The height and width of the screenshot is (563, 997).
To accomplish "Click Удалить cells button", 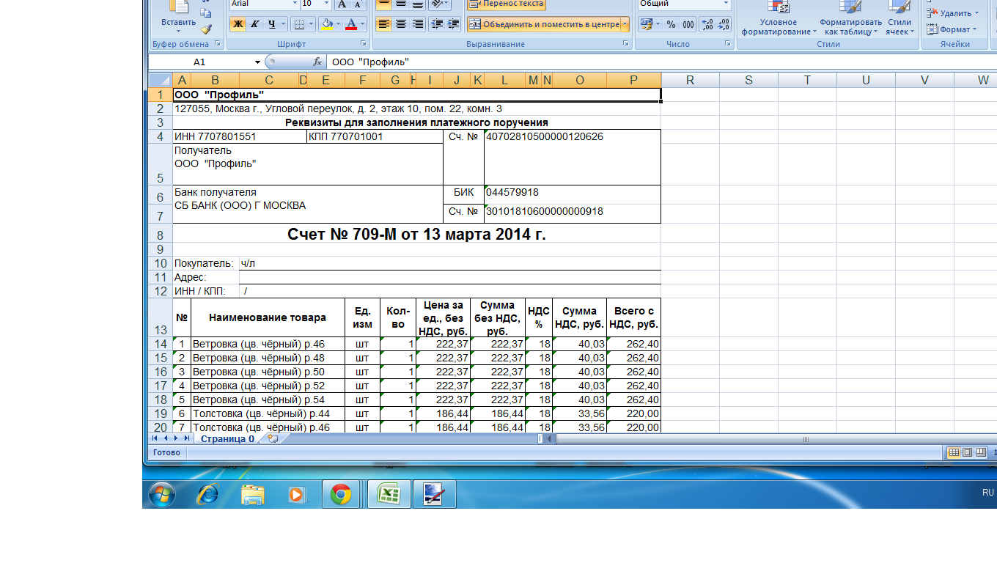I will [952, 13].
